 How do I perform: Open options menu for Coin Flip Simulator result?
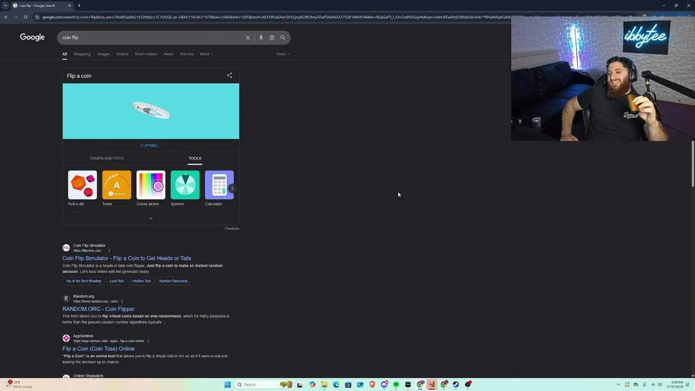tap(109, 251)
